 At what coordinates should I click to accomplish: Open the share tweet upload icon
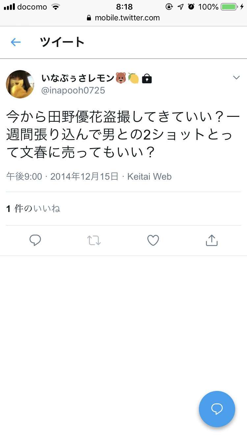pos(211,240)
